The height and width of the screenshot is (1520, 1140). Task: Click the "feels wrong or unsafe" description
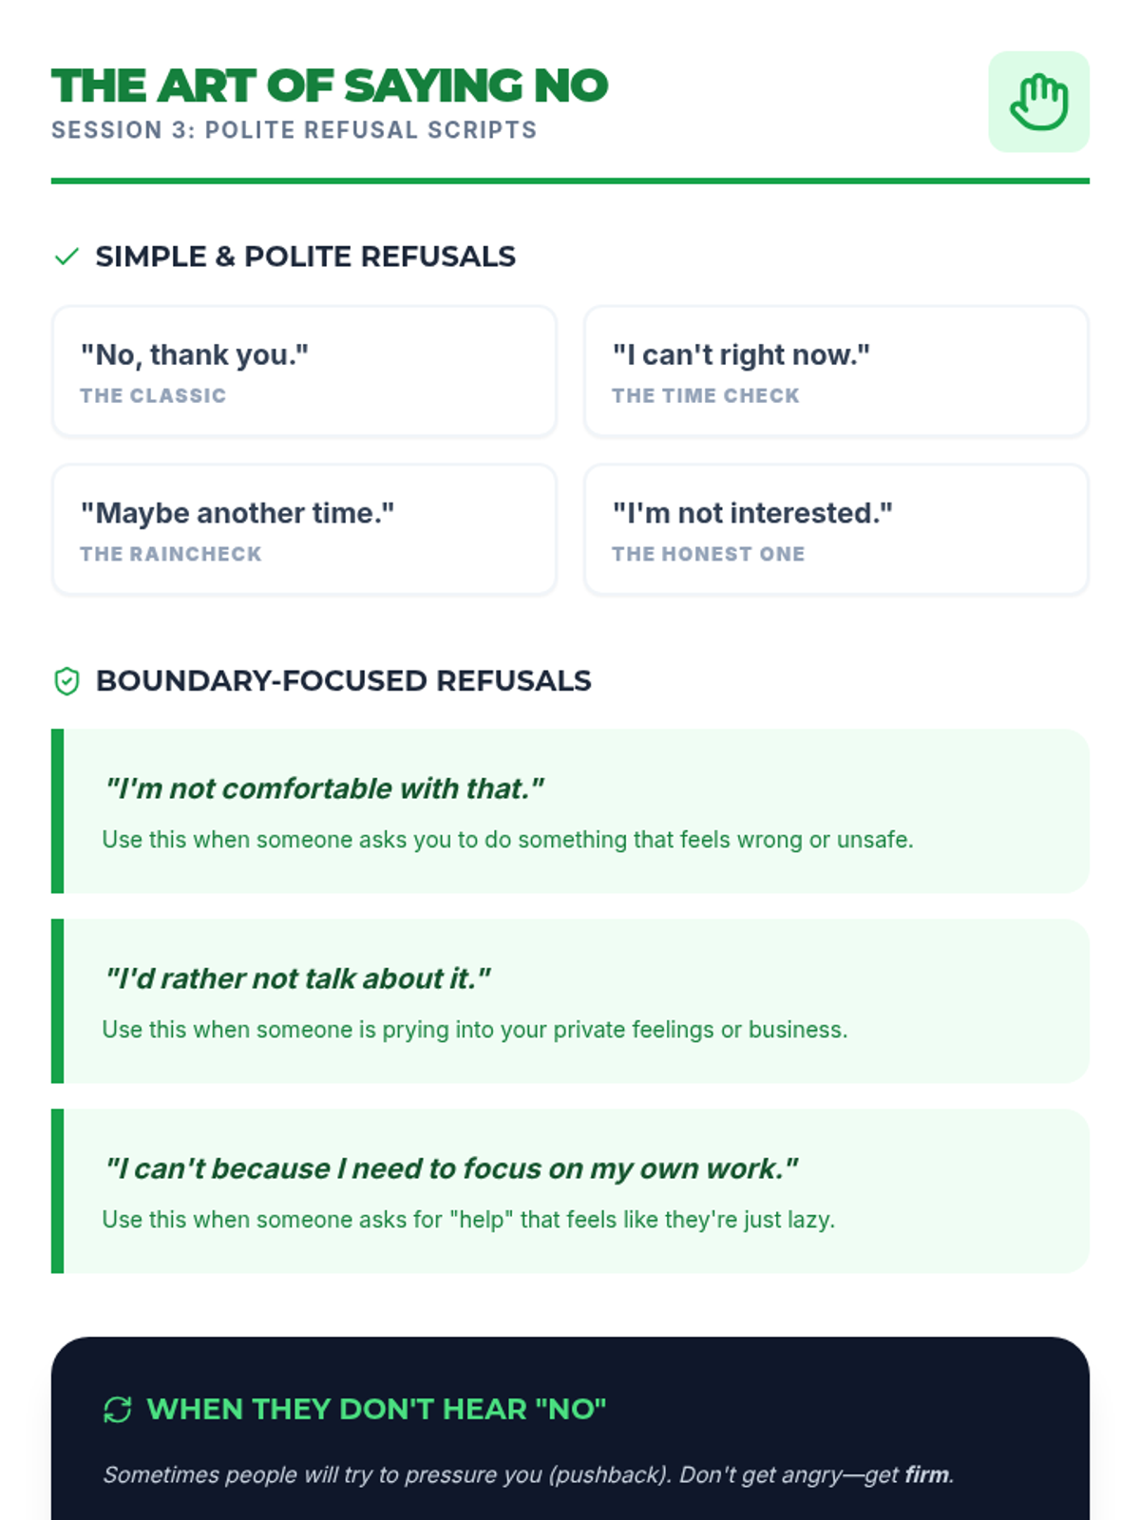(507, 840)
